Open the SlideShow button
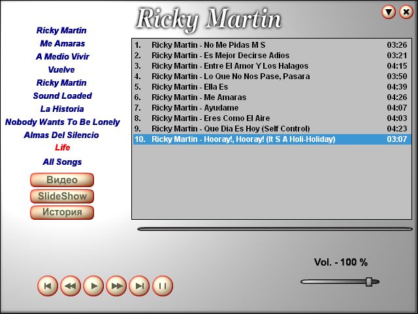The width and height of the screenshot is (418, 314). click(62, 196)
